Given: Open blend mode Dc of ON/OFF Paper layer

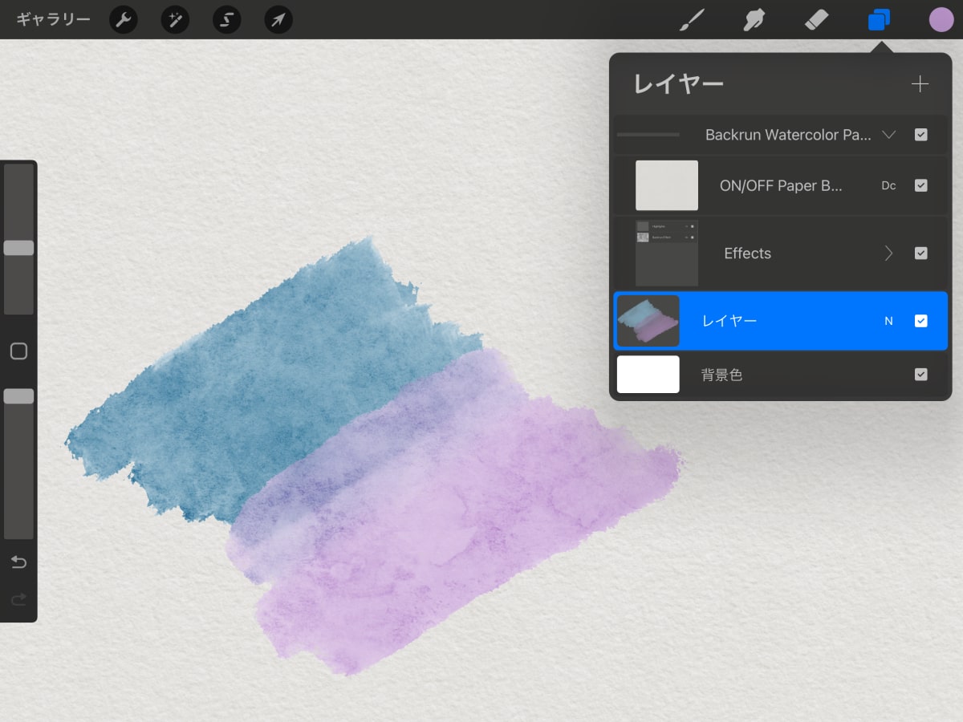Looking at the screenshot, I should point(888,185).
